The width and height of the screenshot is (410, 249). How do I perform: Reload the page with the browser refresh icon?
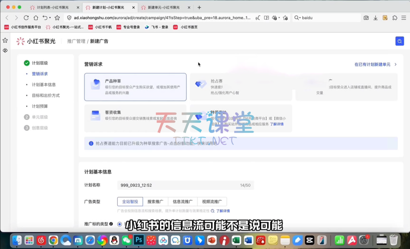pyautogui.click(x=26, y=18)
